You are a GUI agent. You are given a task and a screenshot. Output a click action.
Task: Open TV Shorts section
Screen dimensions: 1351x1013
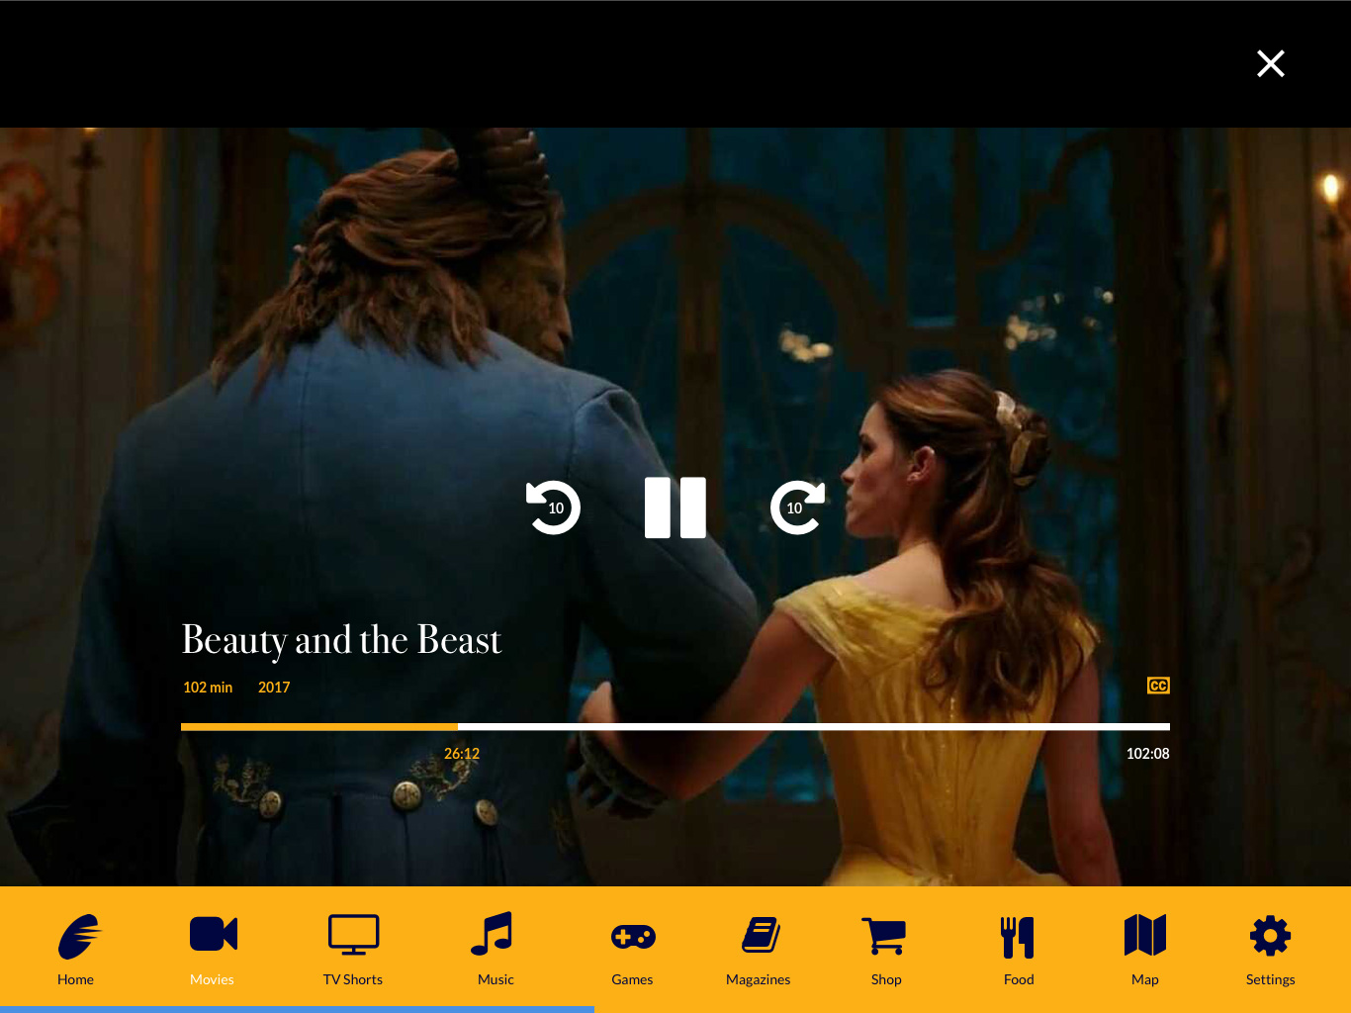coord(353,950)
